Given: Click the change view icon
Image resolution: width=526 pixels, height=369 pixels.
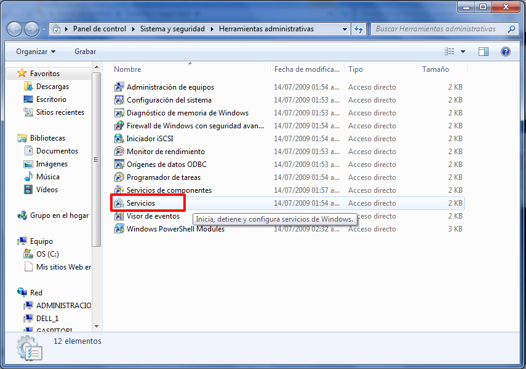Looking at the screenshot, I should coord(450,52).
